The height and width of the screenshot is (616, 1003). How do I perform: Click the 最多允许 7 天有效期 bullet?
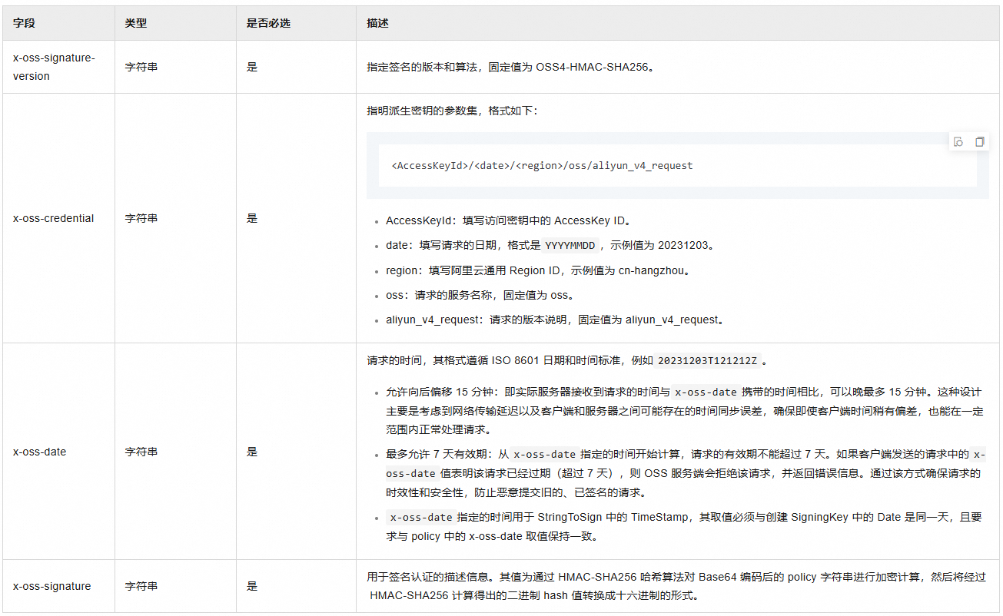point(686,473)
